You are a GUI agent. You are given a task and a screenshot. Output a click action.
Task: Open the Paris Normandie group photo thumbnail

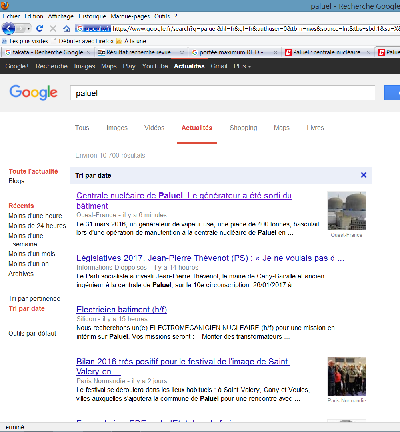point(346,376)
